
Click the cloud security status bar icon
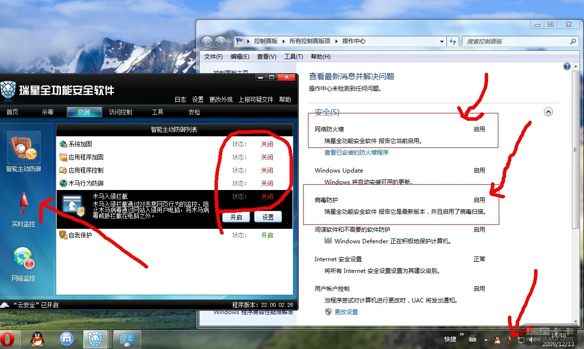(x=4, y=305)
